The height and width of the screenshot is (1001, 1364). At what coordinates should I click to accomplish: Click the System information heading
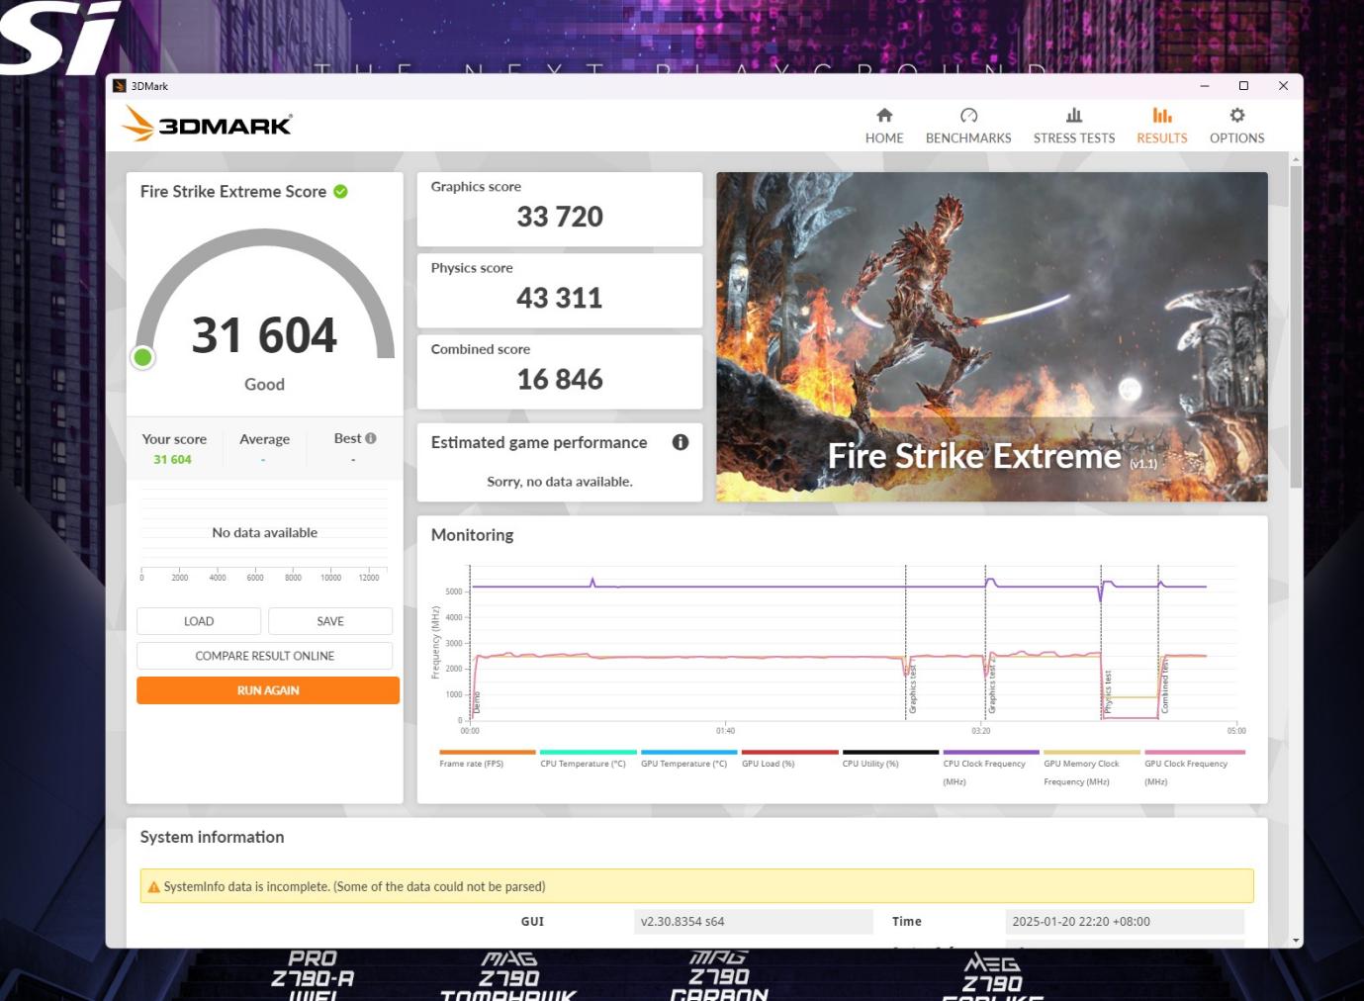coord(212,837)
